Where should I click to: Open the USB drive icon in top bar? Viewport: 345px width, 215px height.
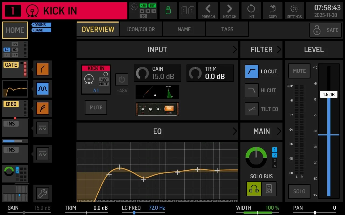168,11
